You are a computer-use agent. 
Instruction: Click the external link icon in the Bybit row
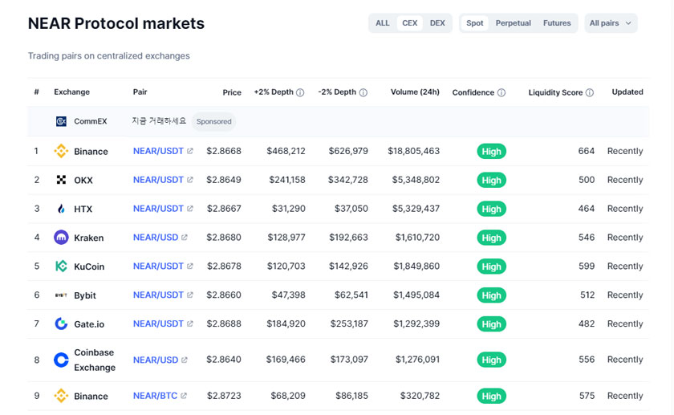(x=190, y=295)
